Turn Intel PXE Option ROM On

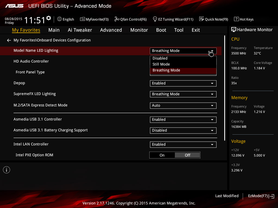[x=162, y=155]
